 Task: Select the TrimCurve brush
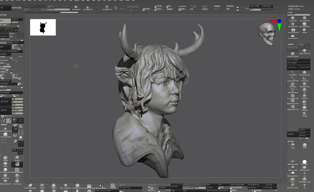(305, 79)
